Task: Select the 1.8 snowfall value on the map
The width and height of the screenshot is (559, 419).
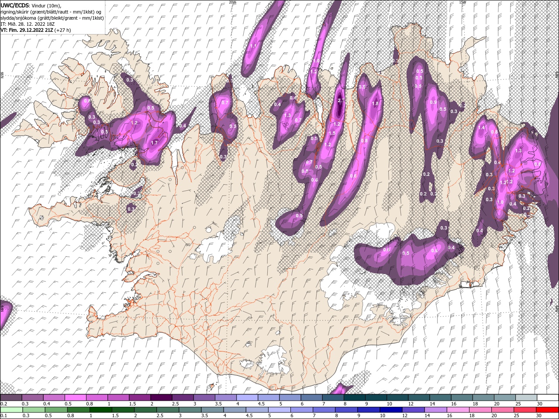Action: click(375, 103)
